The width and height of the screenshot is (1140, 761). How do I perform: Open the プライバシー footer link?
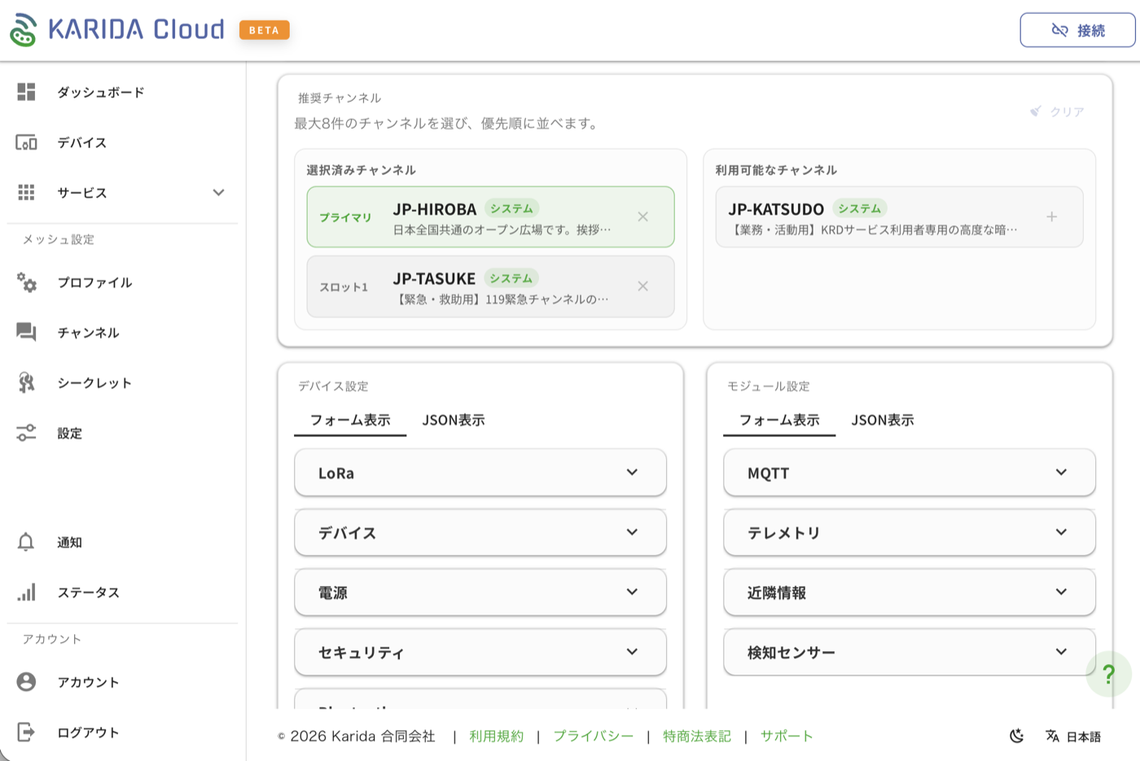tap(594, 735)
